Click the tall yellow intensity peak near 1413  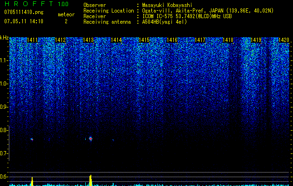coord(91,180)
